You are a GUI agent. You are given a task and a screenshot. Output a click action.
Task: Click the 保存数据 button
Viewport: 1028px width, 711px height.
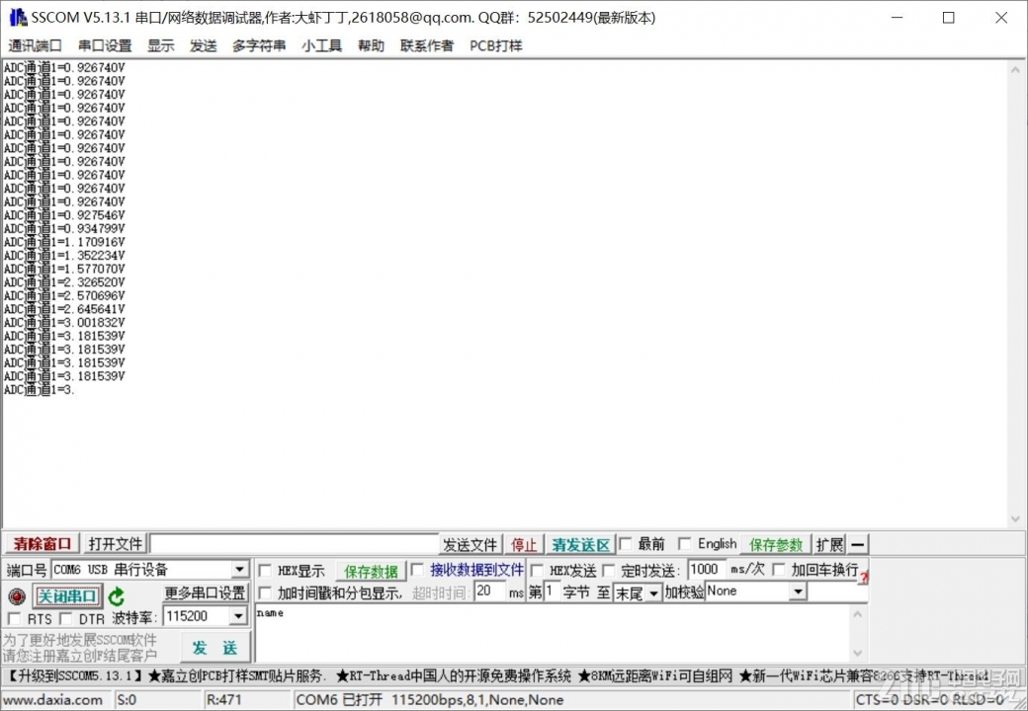point(371,572)
